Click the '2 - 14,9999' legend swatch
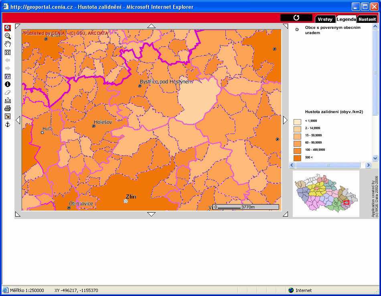 coord(297,129)
